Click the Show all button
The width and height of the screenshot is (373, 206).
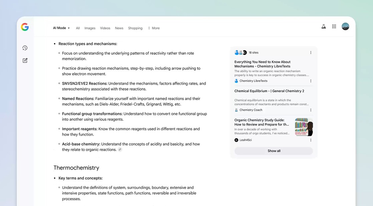(x=274, y=151)
